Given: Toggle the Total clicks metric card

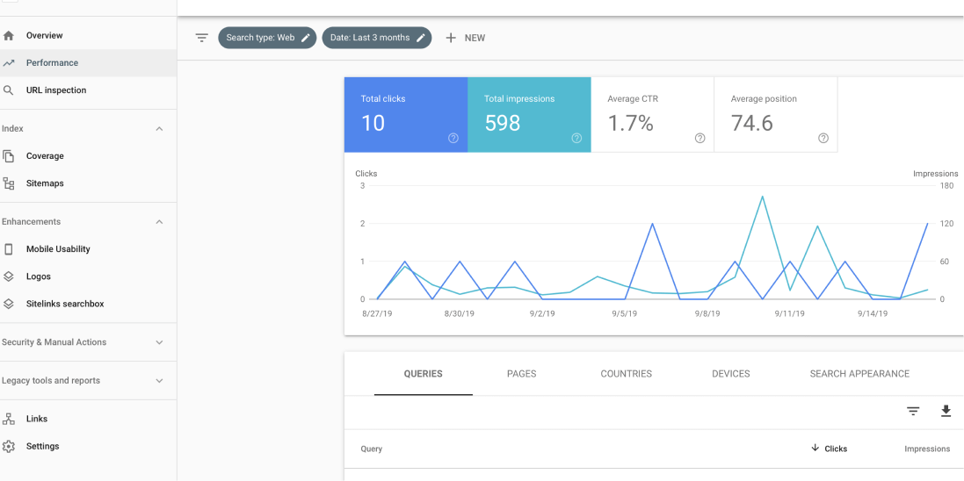Looking at the screenshot, I should click(x=406, y=115).
